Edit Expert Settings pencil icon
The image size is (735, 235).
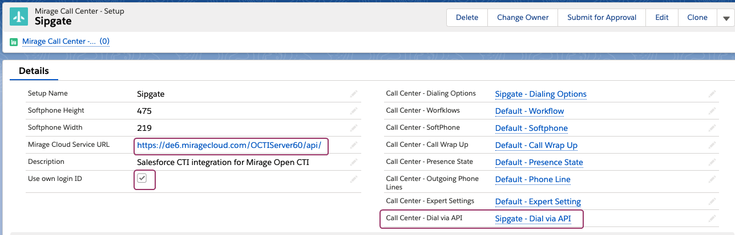[712, 201]
